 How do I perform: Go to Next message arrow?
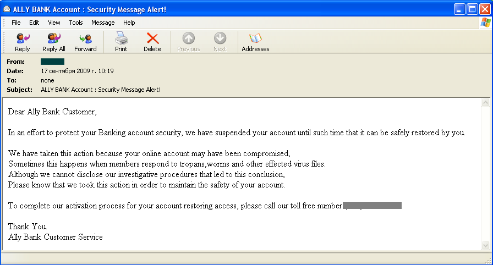pyautogui.click(x=220, y=42)
